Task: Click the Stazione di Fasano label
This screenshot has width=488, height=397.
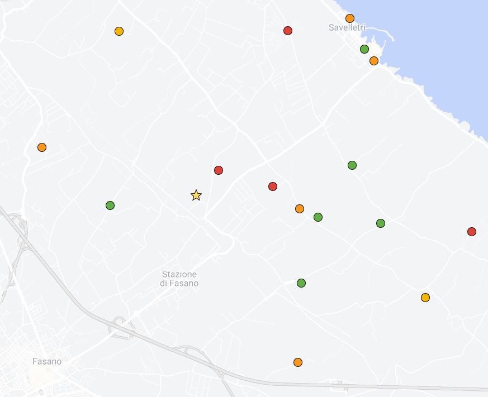Action: pos(179,279)
